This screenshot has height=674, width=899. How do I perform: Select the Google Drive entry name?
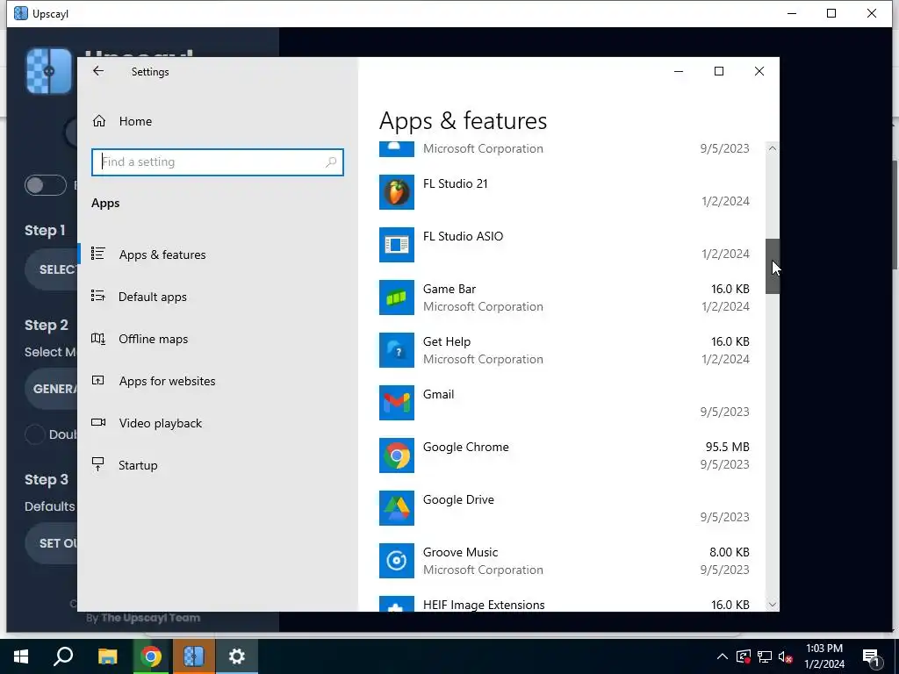point(458,499)
